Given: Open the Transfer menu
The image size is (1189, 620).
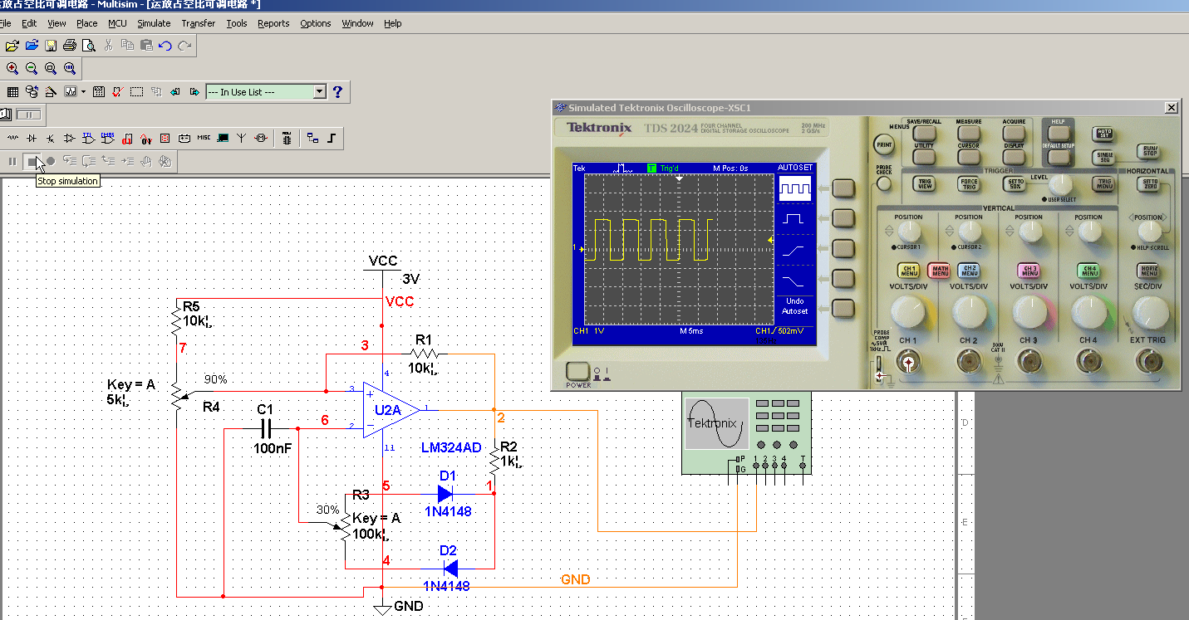Looking at the screenshot, I should click(x=198, y=23).
